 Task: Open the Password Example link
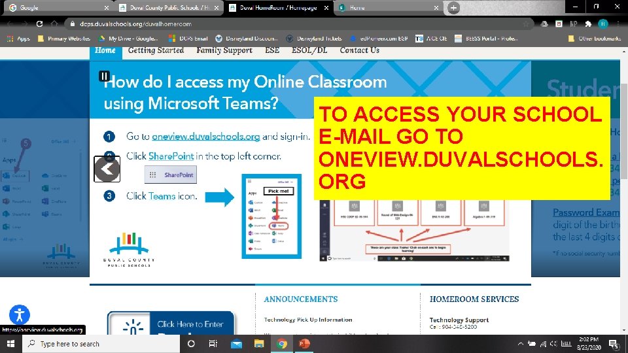(x=586, y=212)
